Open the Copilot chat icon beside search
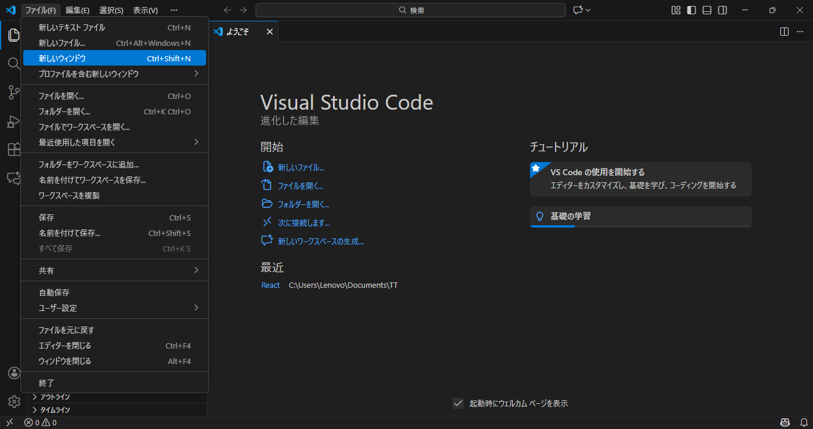 (x=577, y=10)
